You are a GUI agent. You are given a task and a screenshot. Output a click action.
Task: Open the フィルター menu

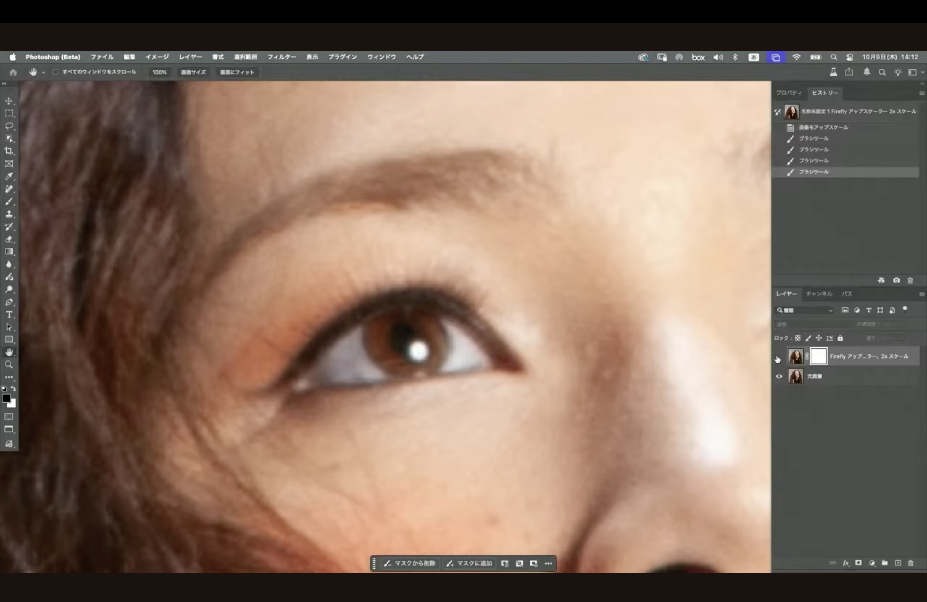281,57
